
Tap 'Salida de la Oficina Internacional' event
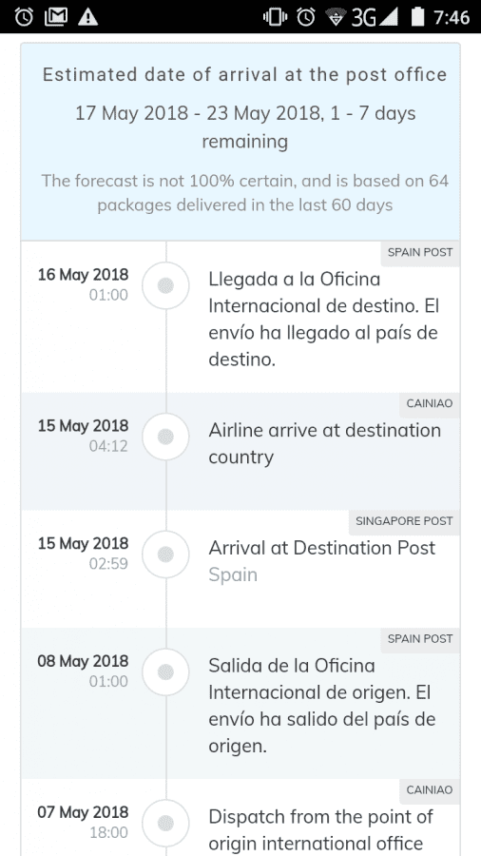321,706
